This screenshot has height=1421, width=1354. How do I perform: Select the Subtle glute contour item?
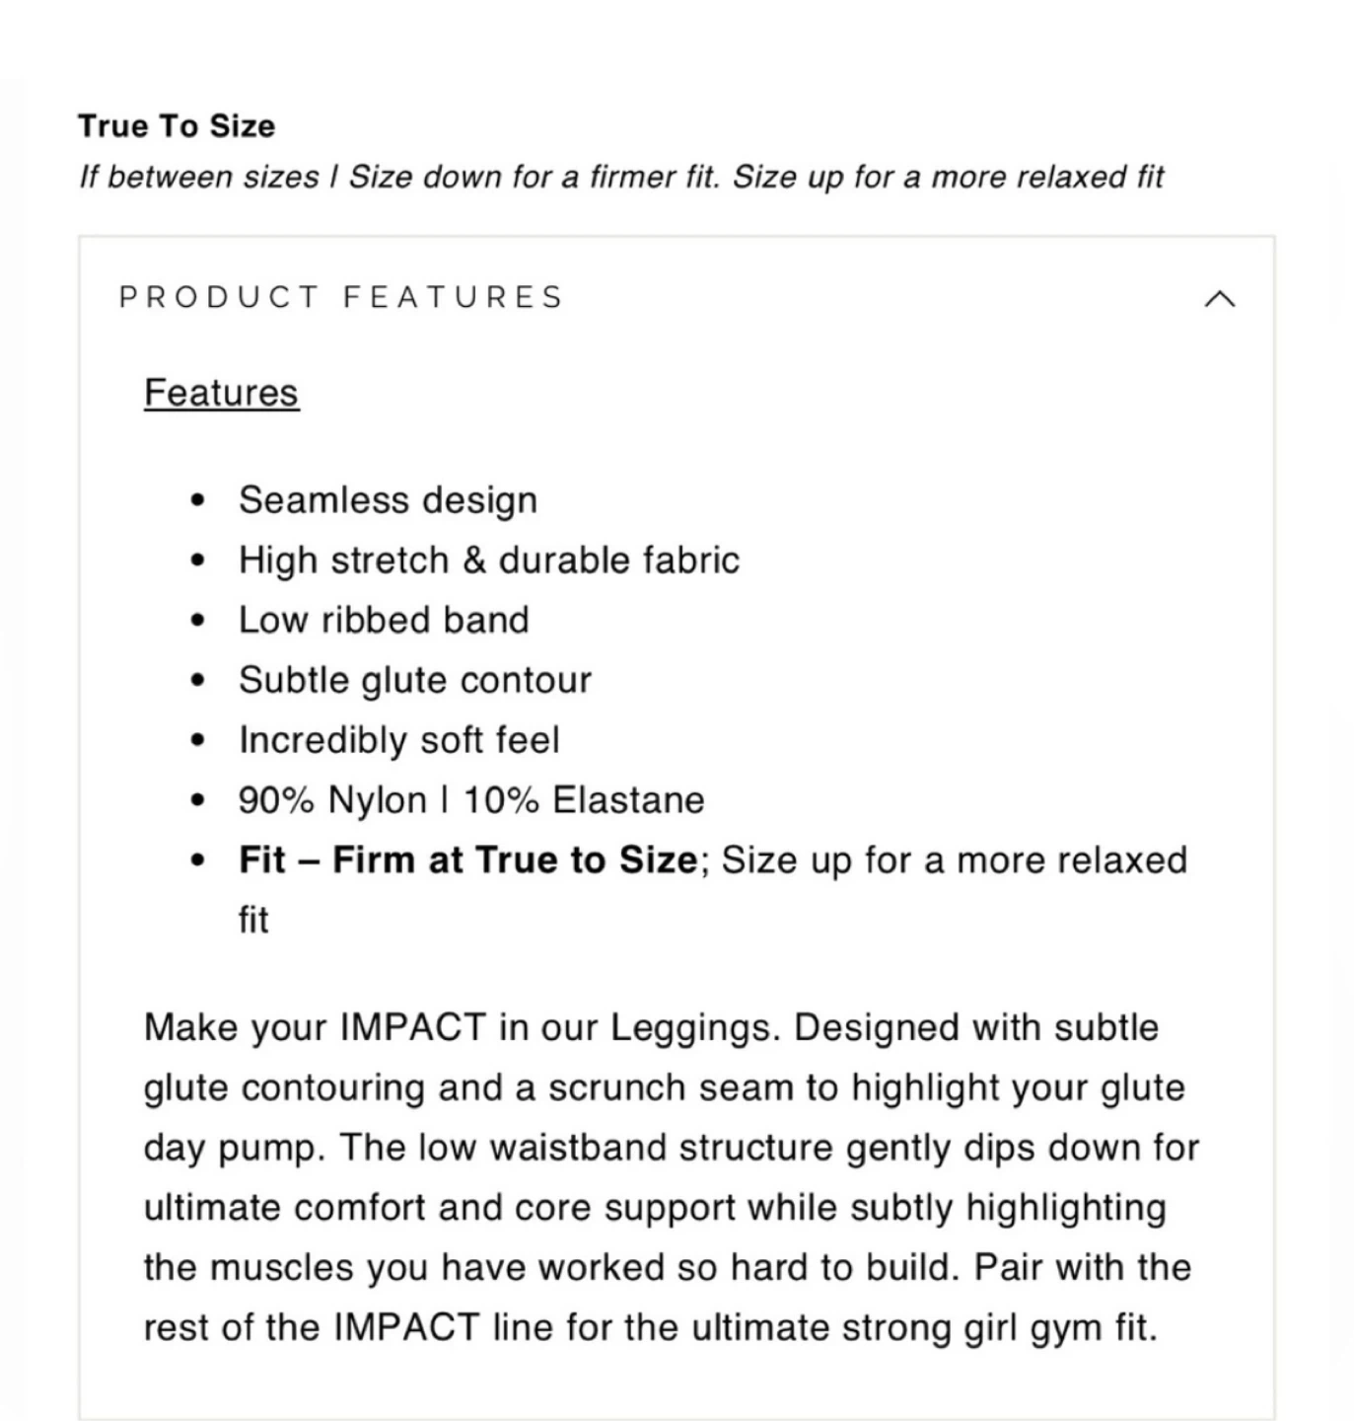tap(414, 681)
